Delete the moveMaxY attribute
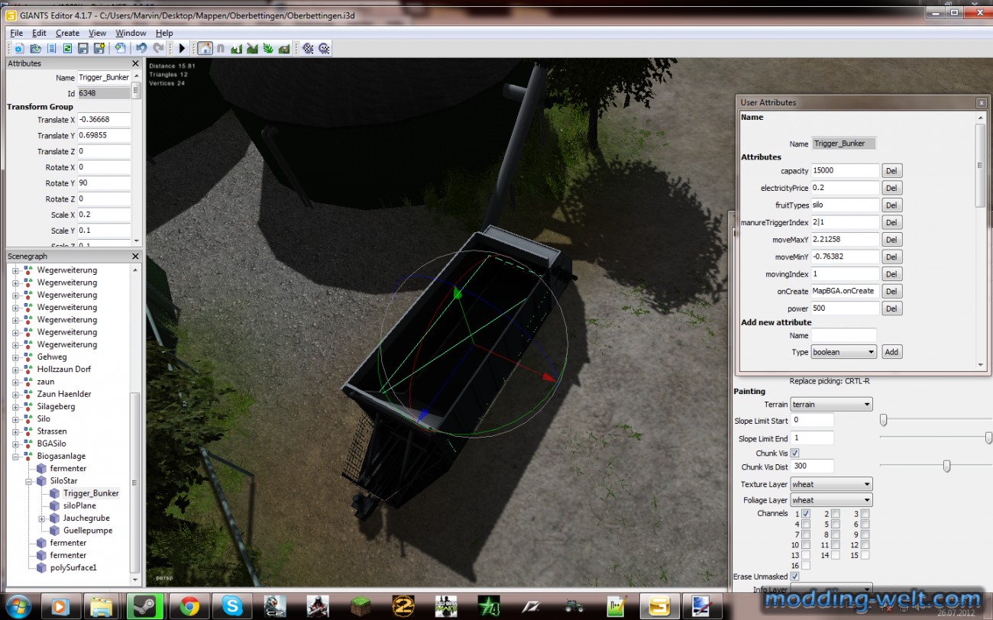The width and height of the screenshot is (993, 620). coord(891,240)
